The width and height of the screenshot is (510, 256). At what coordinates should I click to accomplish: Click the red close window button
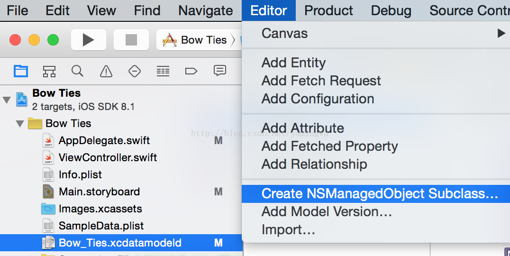point(15,40)
